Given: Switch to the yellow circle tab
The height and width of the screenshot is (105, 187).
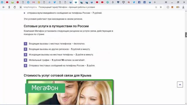Looking at the screenshot, I should pos(39,2).
